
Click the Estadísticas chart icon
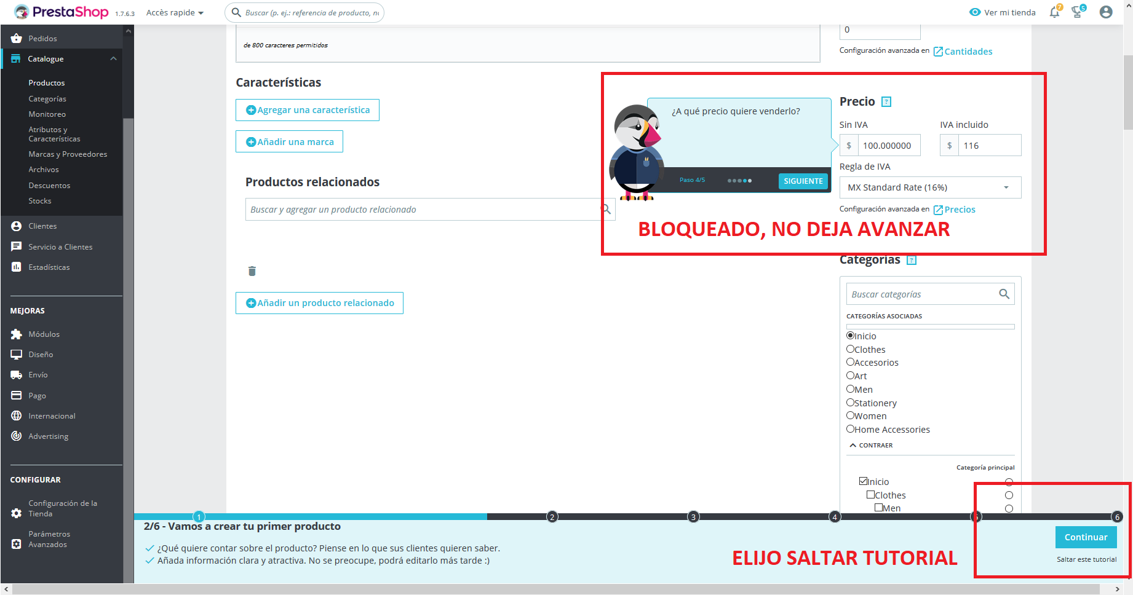coord(17,267)
